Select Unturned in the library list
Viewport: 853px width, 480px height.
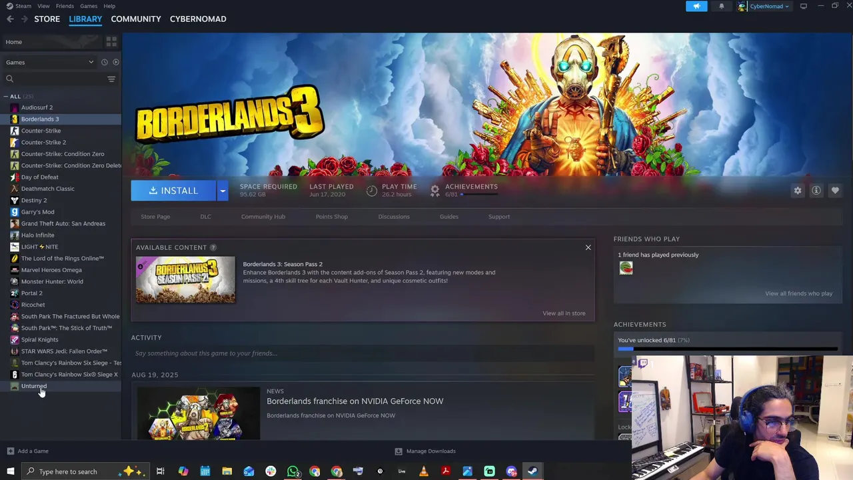(33, 386)
